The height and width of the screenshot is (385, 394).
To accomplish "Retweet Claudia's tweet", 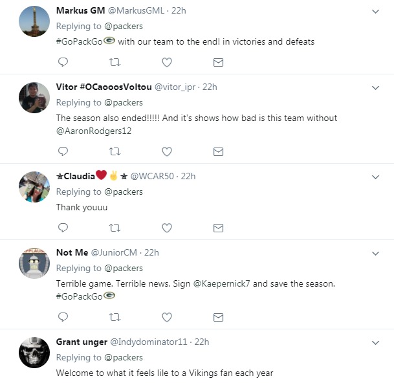I will [115, 228].
